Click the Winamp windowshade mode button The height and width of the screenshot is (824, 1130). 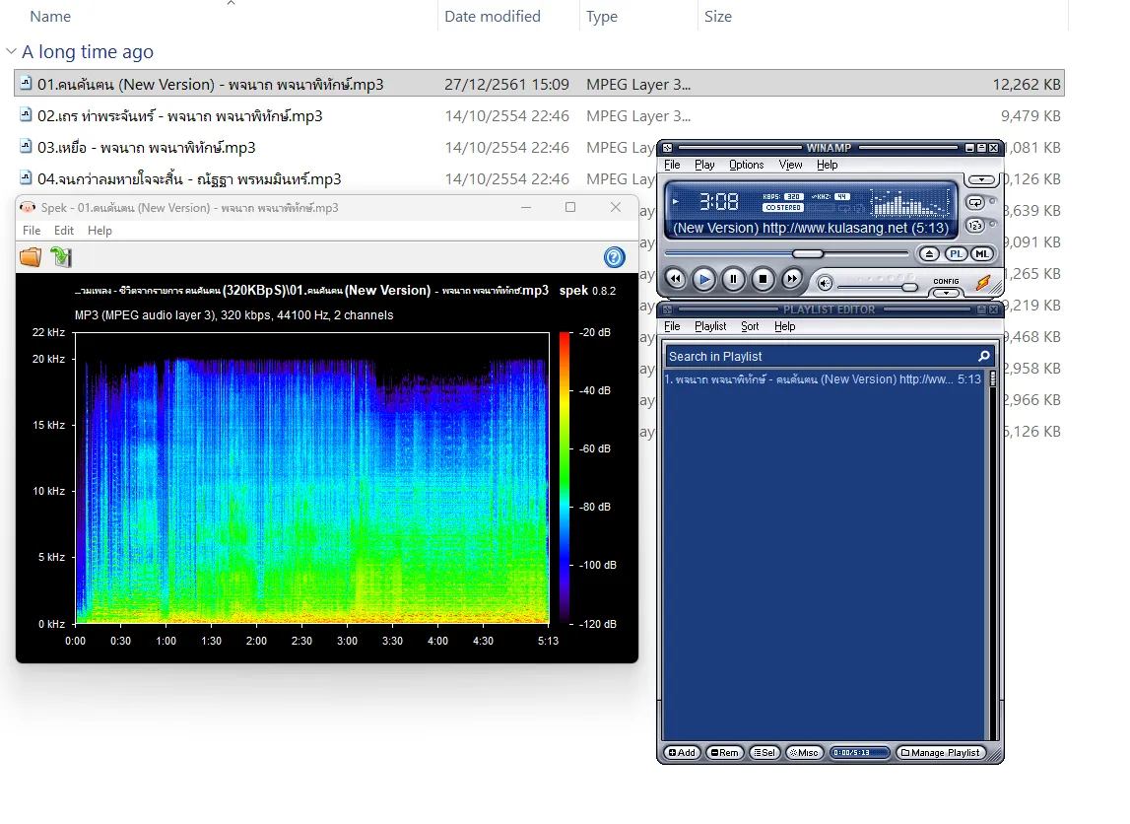pyautogui.click(x=981, y=148)
